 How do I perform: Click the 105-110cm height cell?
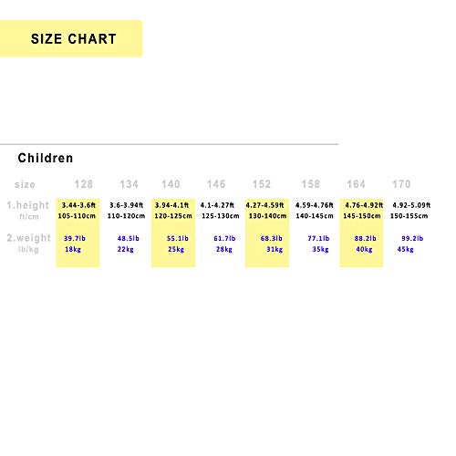click(x=77, y=216)
